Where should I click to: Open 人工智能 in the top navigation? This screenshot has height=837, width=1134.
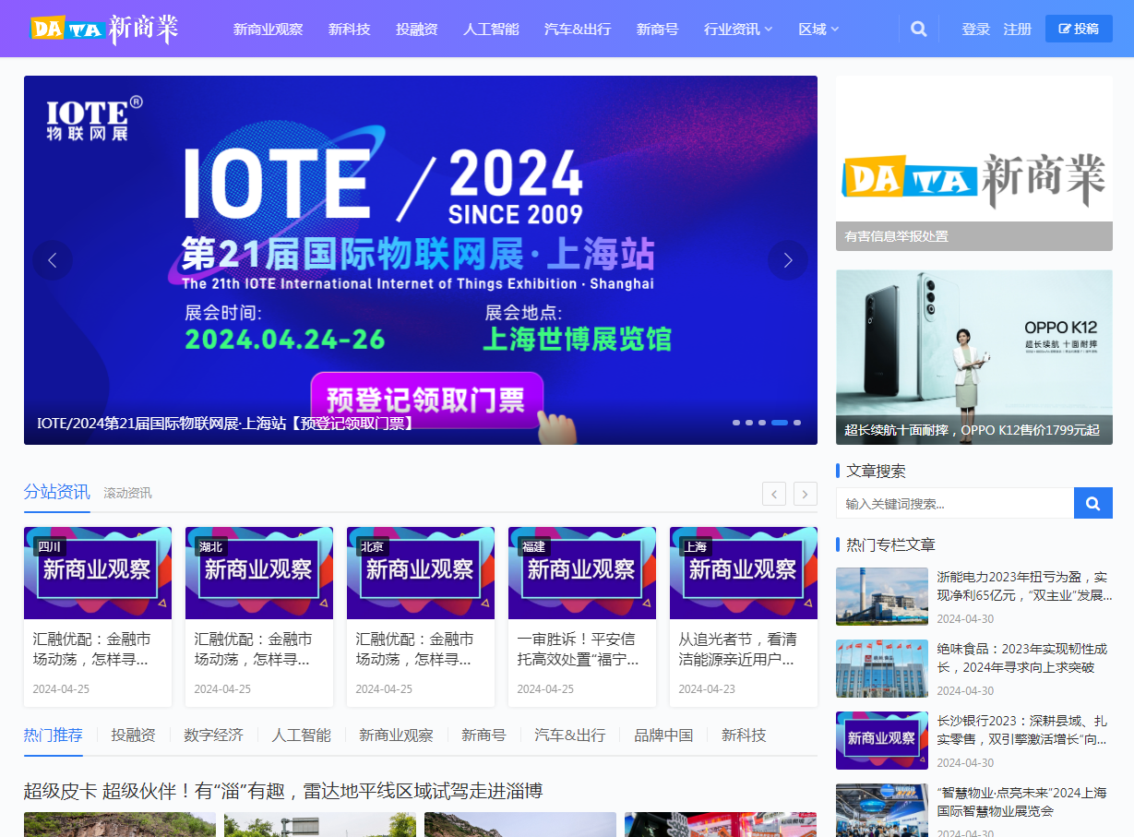tap(491, 29)
